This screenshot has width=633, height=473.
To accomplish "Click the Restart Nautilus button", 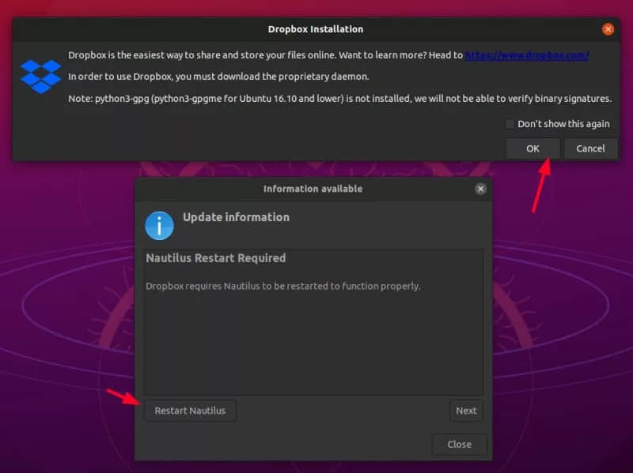I will tap(190, 411).
